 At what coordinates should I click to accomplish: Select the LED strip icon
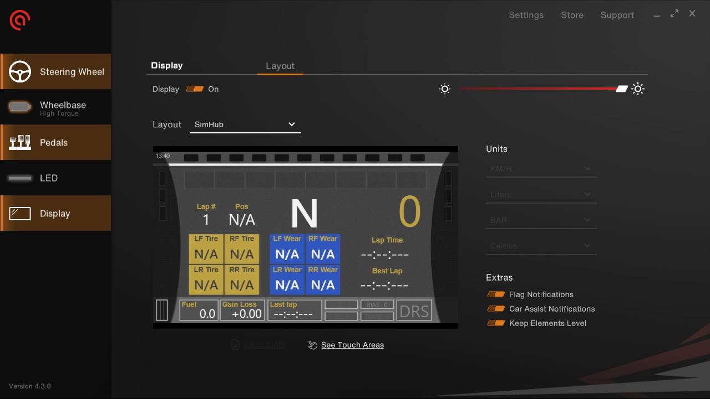coord(20,178)
